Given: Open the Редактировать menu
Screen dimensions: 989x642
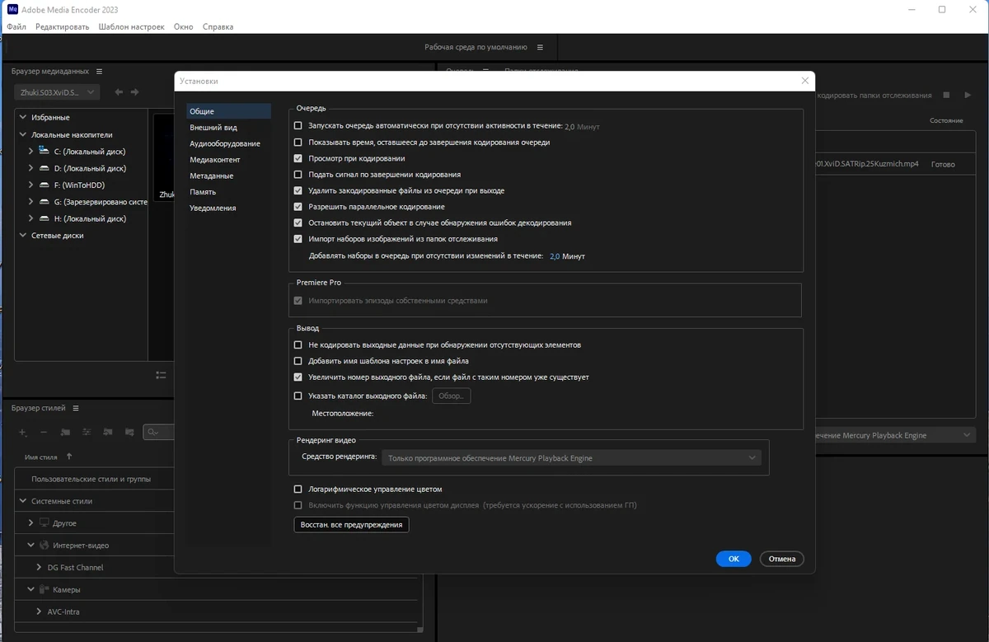Looking at the screenshot, I should [63, 26].
